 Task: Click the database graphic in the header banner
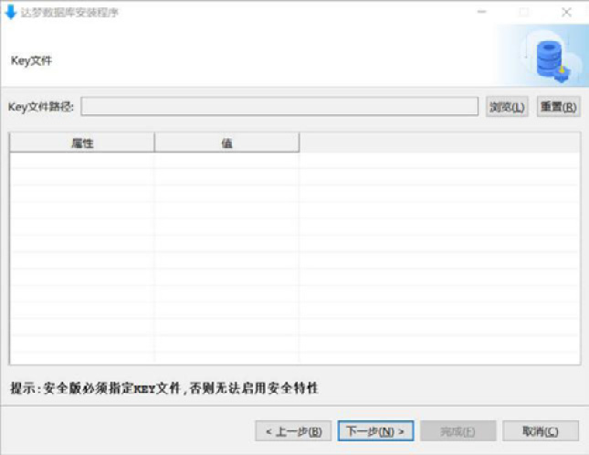(552, 57)
